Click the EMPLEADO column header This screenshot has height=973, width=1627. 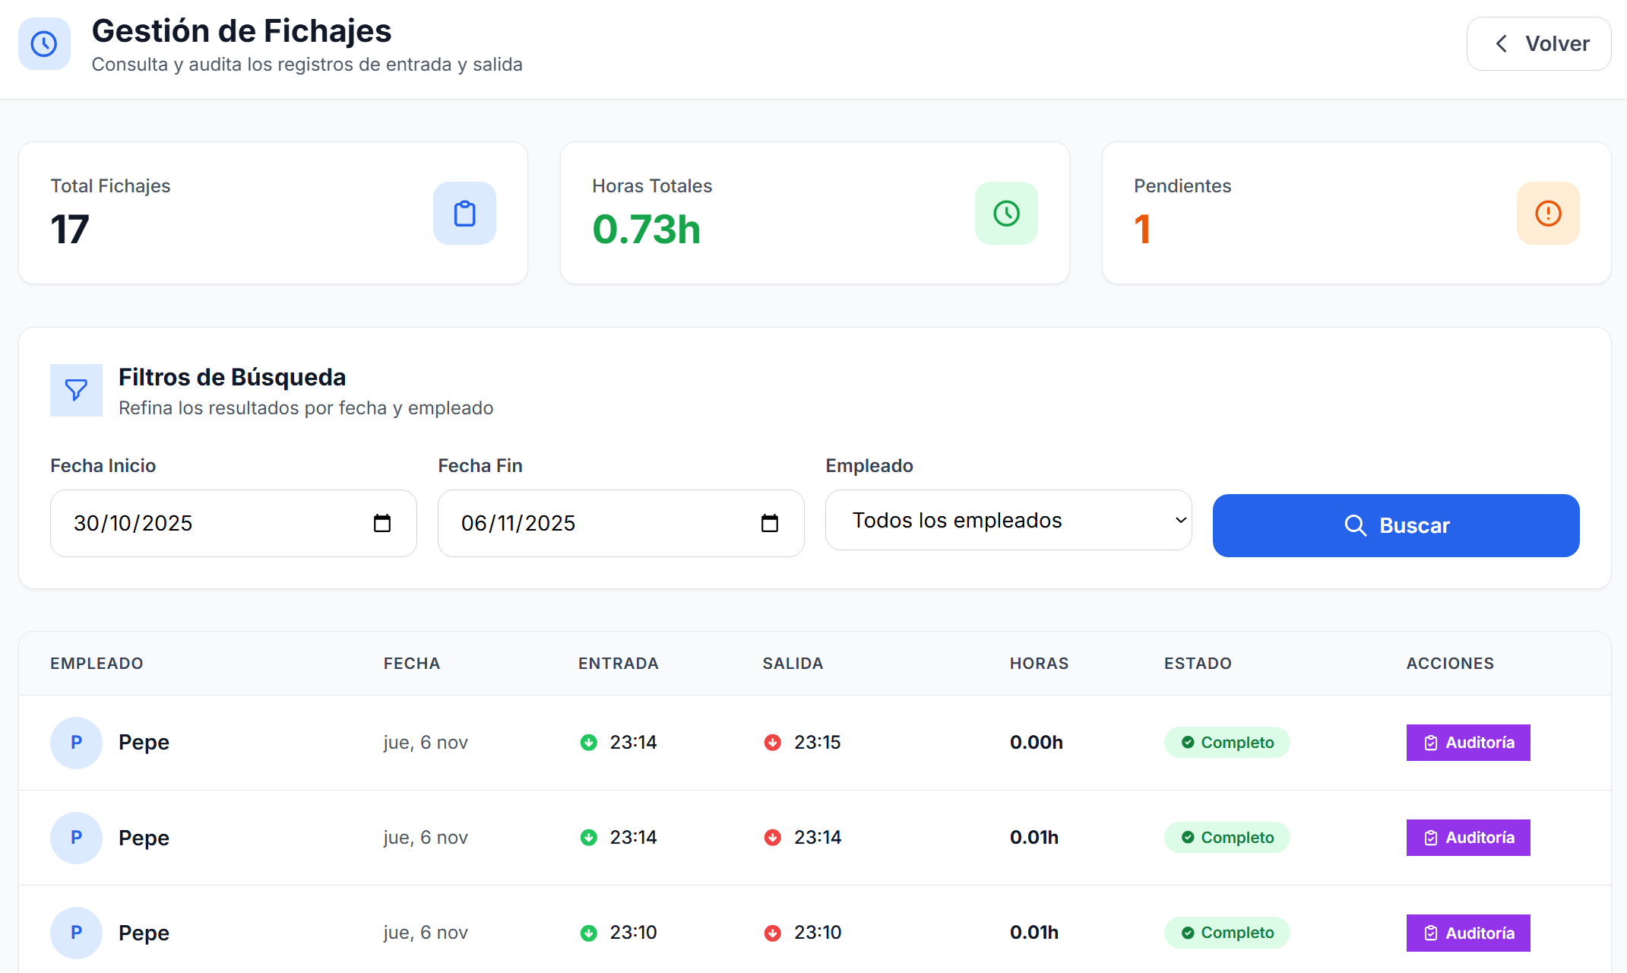97,664
